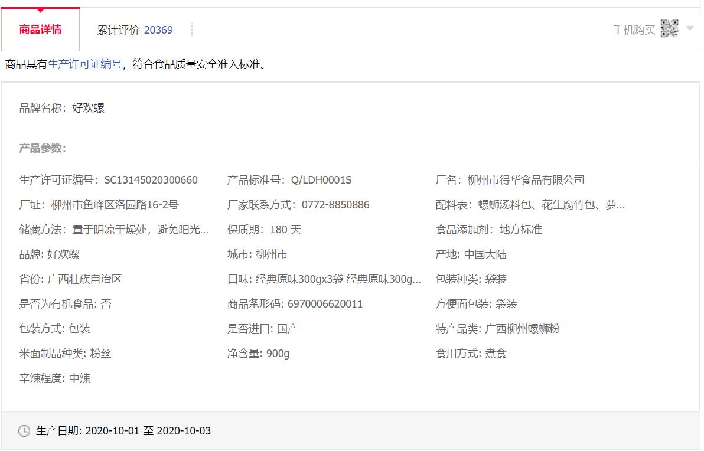Click the review count 20369
Image resolution: width=704 pixels, height=451 pixels.
coord(158,30)
